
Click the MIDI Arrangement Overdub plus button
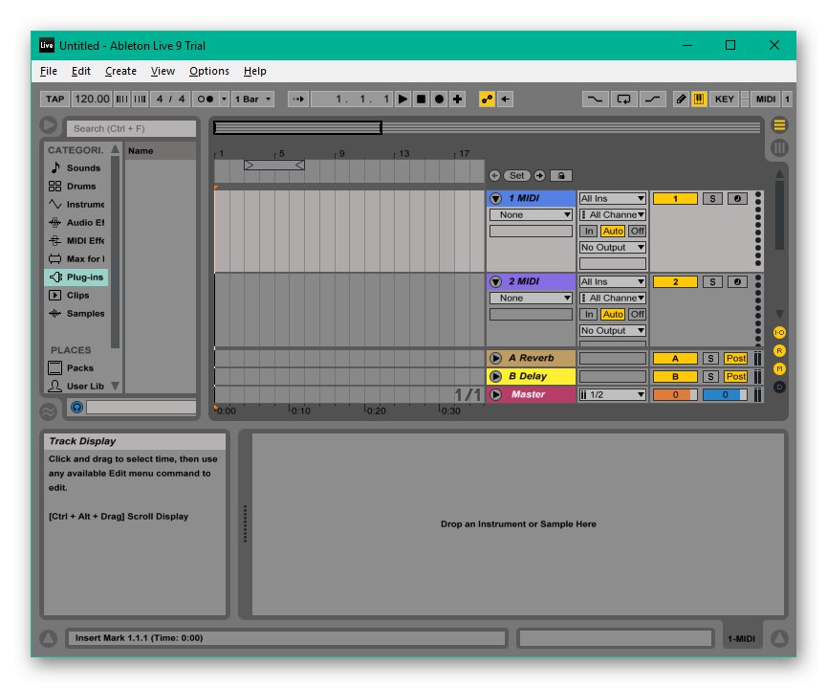457,99
